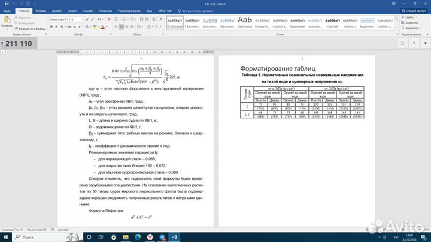Open Абзац dialog launcher
The image size is (431, 242).
pos(163,35)
